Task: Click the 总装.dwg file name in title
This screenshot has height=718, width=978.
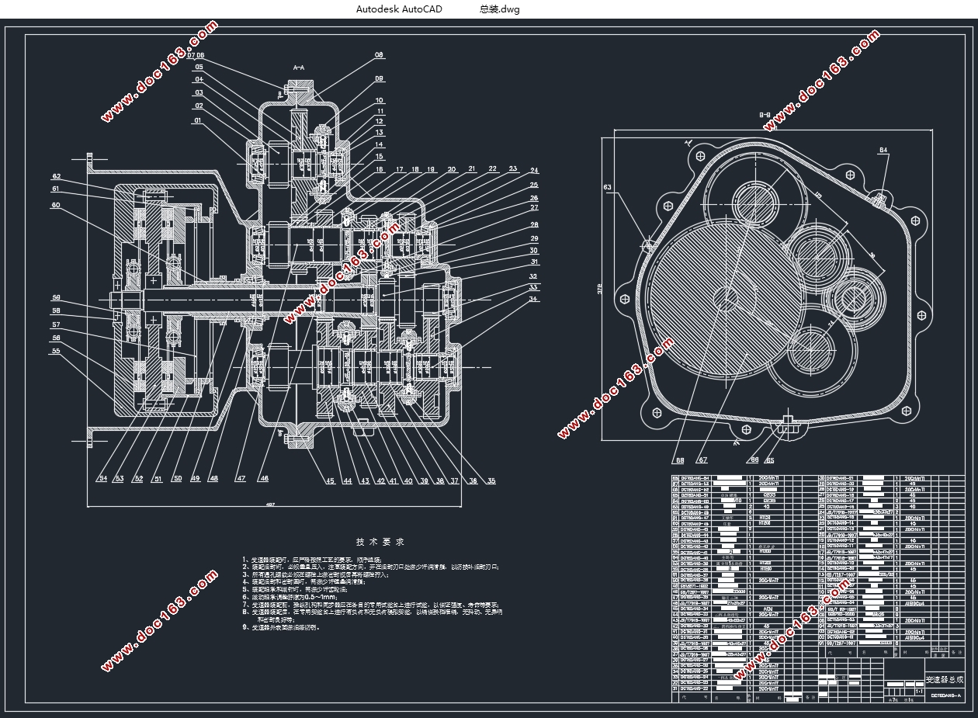Action: [x=499, y=9]
